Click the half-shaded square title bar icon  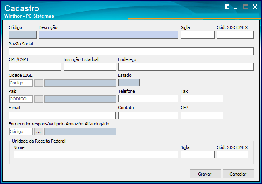point(227,7)
